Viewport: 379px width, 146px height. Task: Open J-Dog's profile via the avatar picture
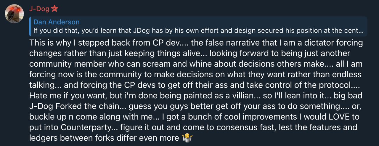click(x=14, y=14)
